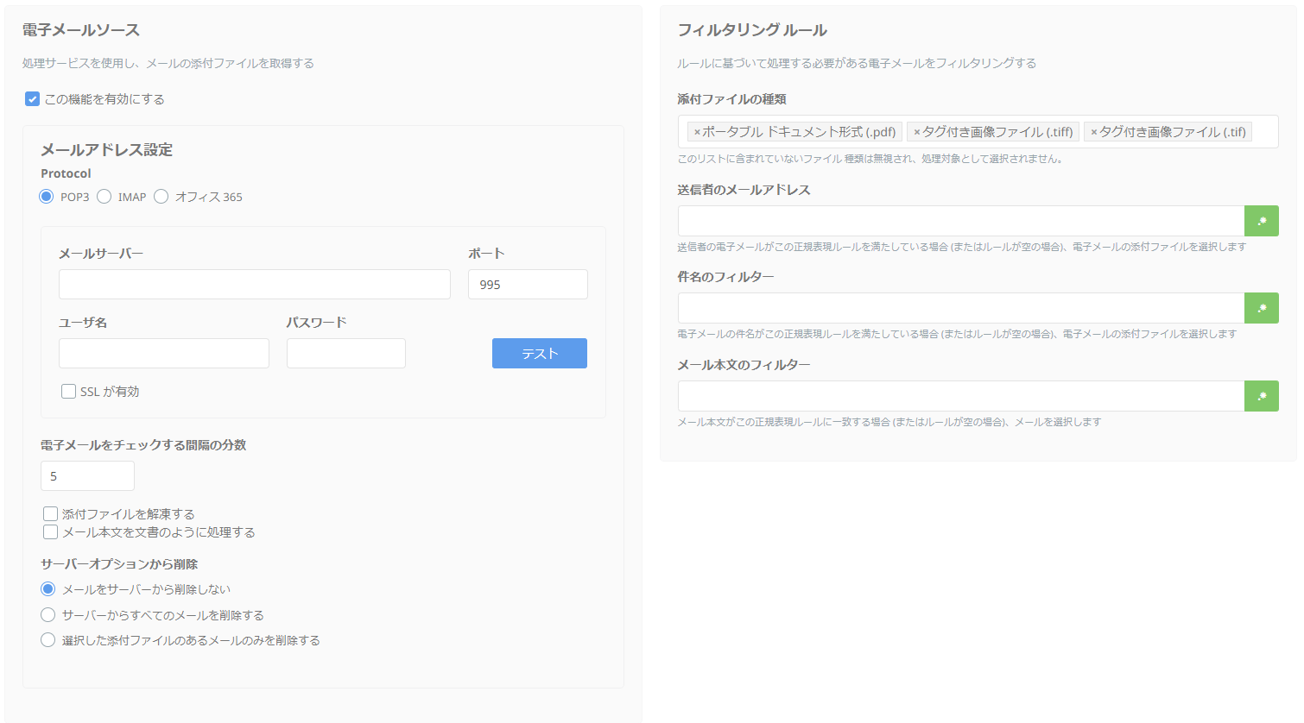Click green icon beside 件名のフィルター field

pos(1261,308)
